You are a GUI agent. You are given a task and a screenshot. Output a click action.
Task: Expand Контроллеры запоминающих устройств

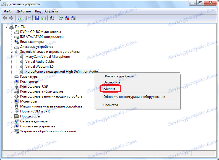point(12,97)
